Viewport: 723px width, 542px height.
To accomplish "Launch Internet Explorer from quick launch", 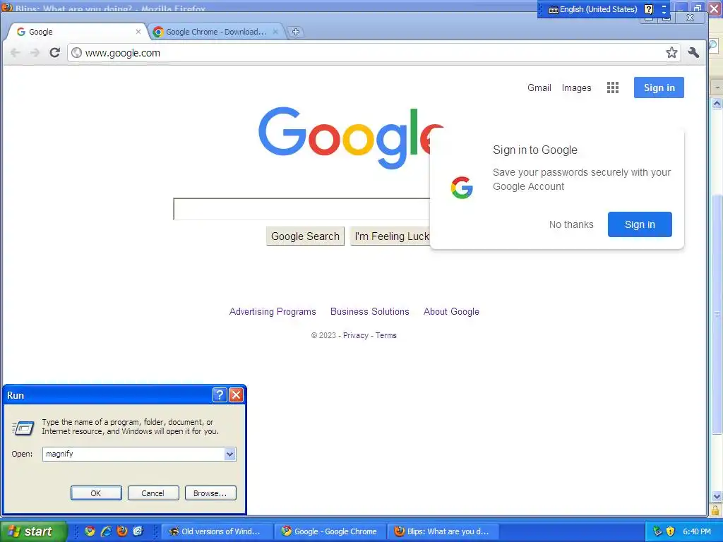I will tap(106, 531).
